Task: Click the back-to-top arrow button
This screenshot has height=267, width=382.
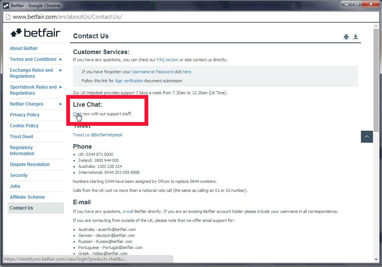Action: (x=367, y=137)
